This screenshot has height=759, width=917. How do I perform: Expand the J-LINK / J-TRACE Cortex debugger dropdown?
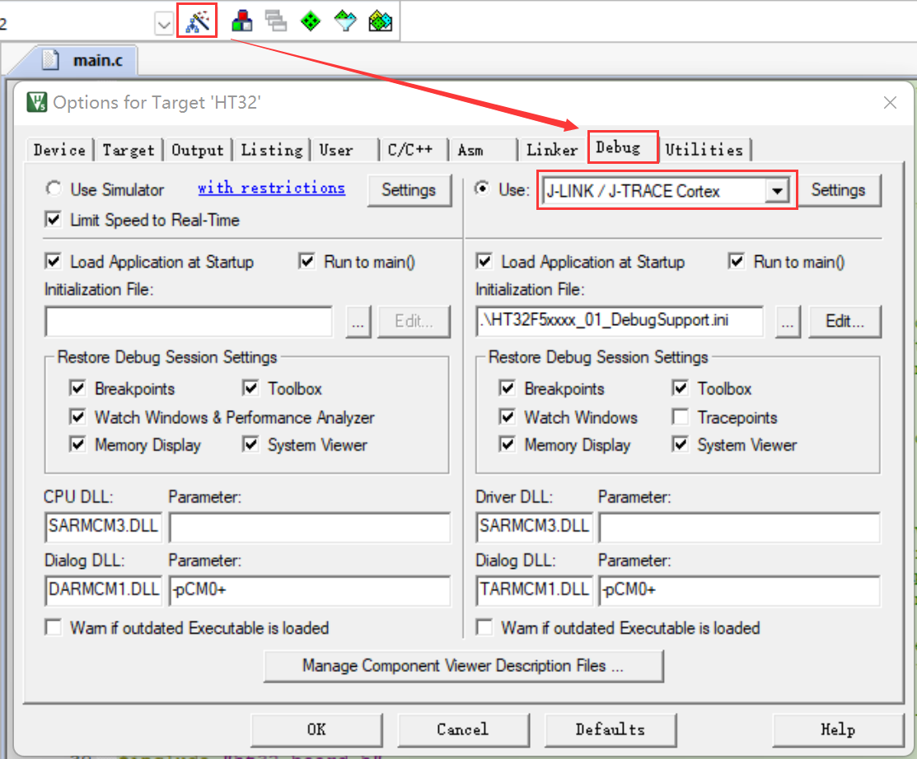point(775,191)
